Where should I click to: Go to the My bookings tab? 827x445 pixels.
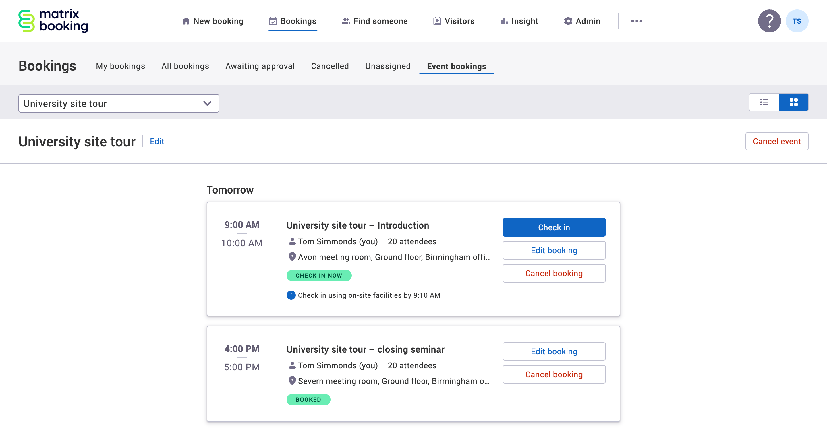[x=120, y=66]
